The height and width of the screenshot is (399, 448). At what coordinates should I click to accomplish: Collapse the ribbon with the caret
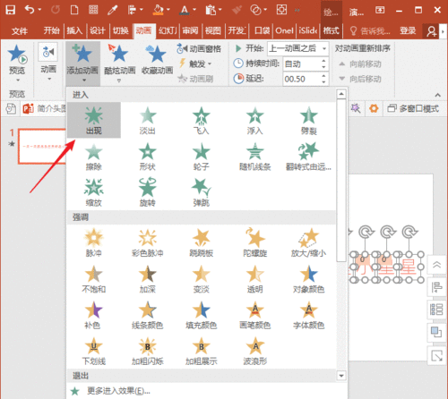438,95
